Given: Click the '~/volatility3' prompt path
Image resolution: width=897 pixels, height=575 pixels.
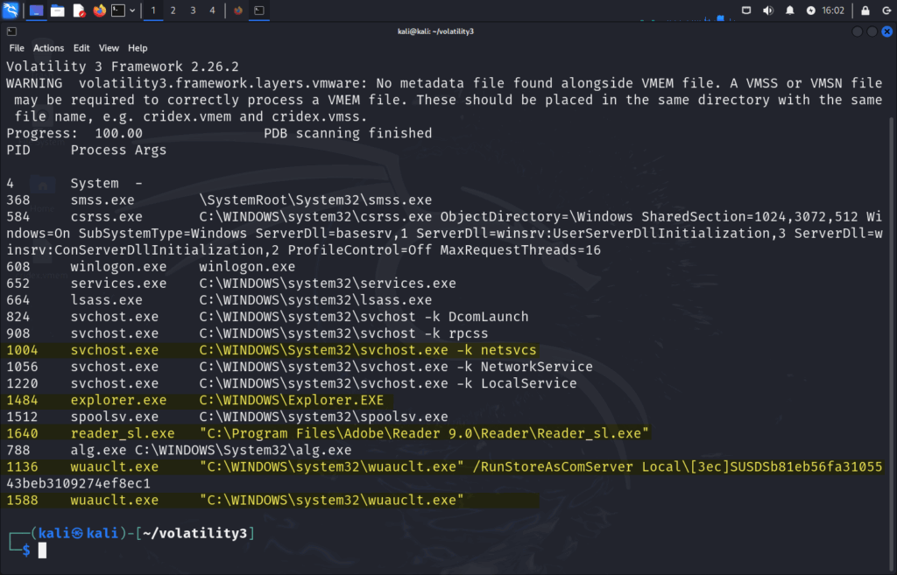Looking at the screenshot, I should click(194, 533).
